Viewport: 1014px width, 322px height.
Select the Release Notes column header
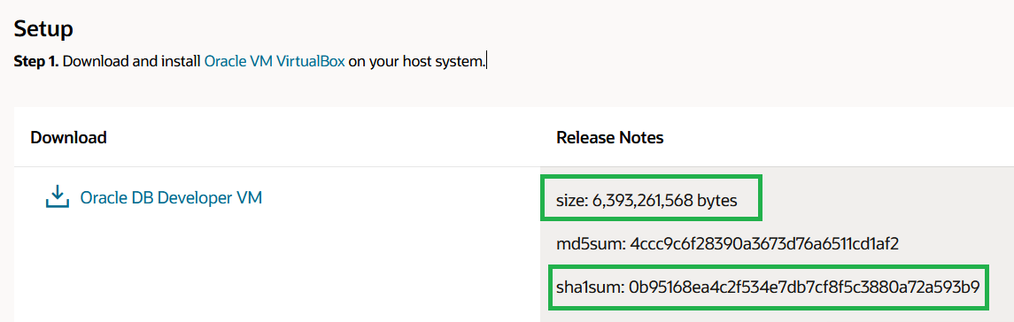(x=609, y=138)
